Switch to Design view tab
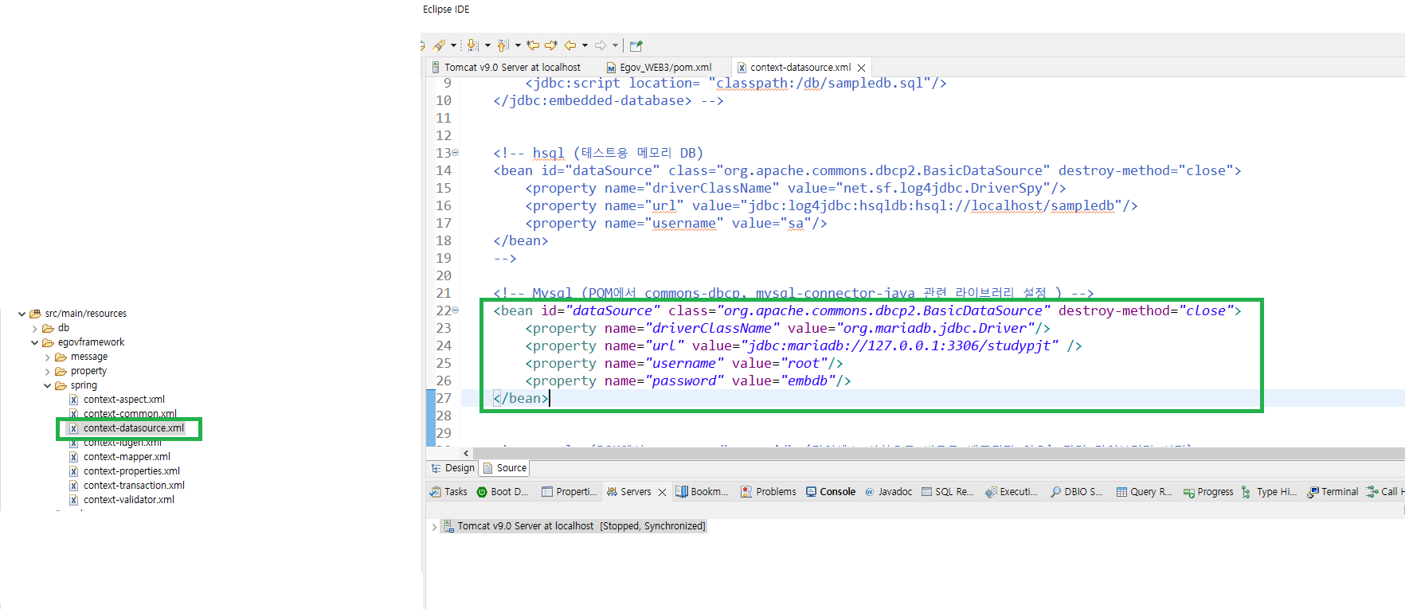The width and height of the screenshot is (1405, 609). pos(452,468)
